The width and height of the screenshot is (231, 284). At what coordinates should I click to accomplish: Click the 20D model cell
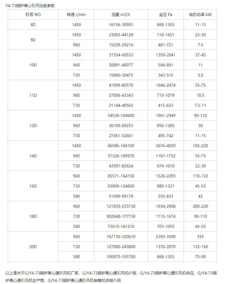coord(33,247)
